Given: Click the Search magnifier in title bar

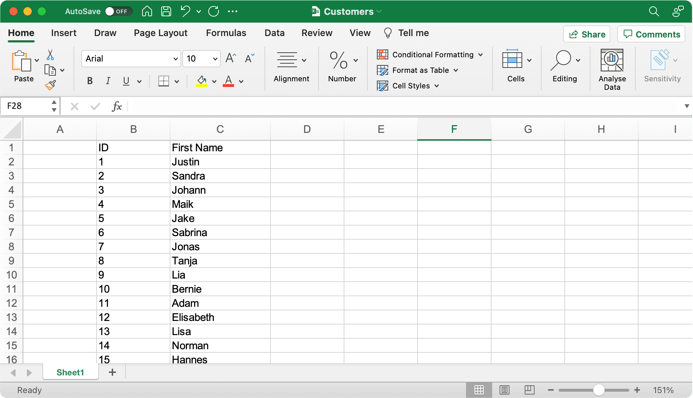Looking at the screenshot, I should click(654, 11).
